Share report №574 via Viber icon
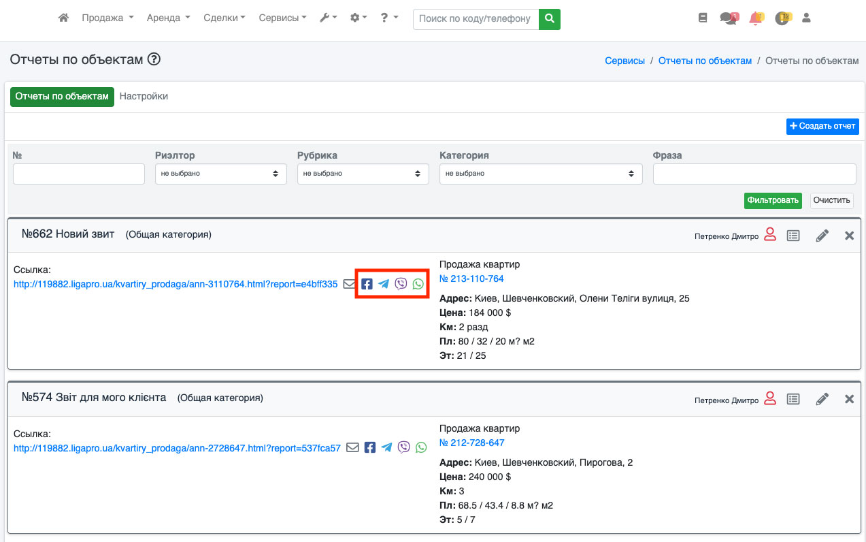The image size is (866, 542). click(x=404, y=447)
